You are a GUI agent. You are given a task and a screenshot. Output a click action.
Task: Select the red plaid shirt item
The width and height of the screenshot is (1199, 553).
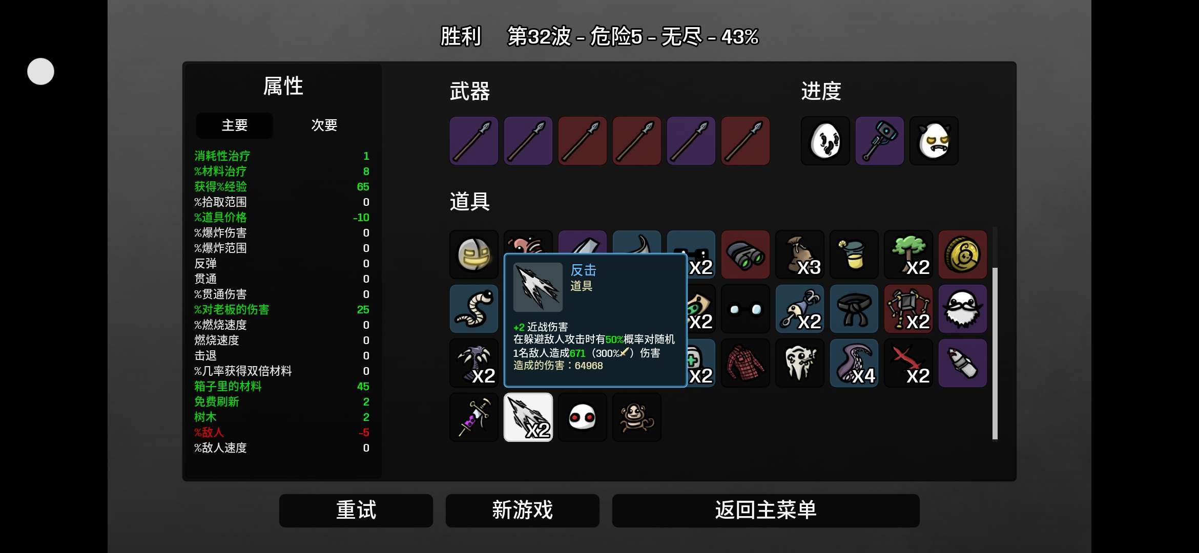pyautogui.click(x=745, y=363)
